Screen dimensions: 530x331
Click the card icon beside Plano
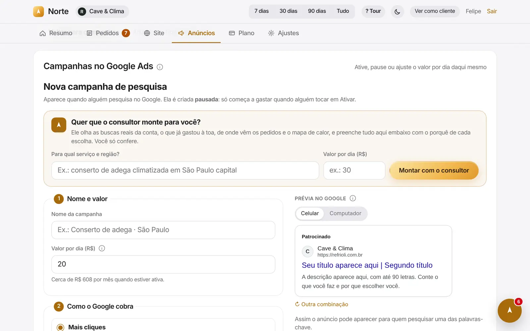pyautogui.click(x=232, y=33)
